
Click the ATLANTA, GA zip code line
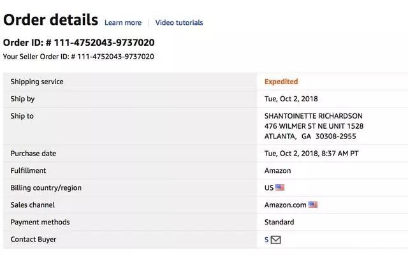tap(310, 136)
